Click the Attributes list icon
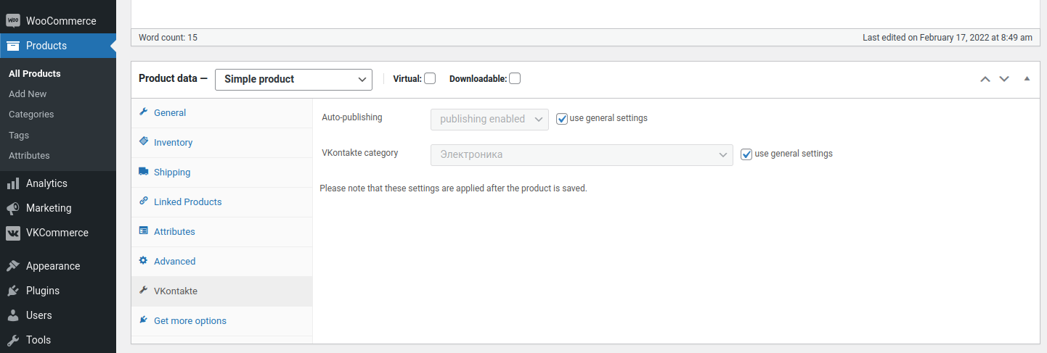The image size is (1047, 353). coord(144,231)
